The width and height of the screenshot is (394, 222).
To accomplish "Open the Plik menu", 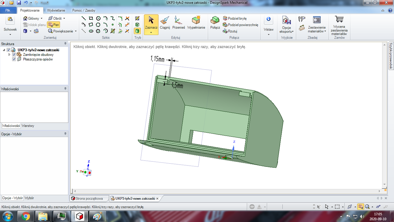I will (x=8, y=10).
